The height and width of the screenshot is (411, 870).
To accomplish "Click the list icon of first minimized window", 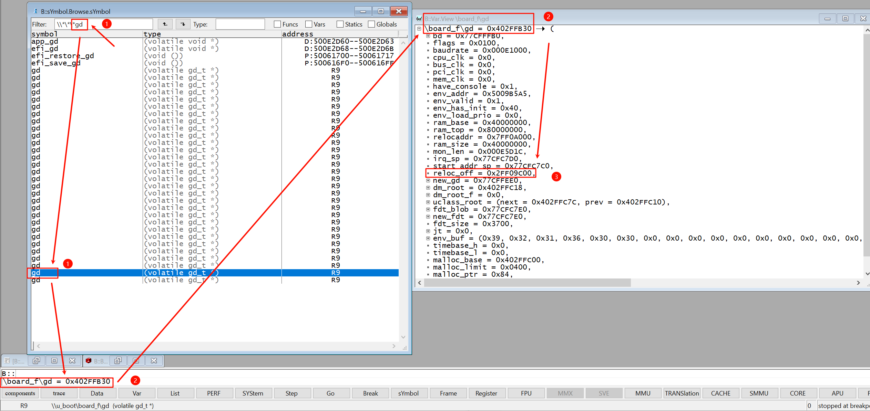I will click(x=7, y=360).
